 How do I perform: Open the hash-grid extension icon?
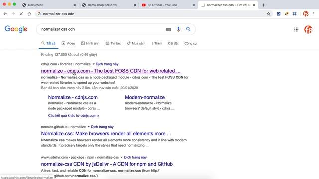tap(295, 14)
